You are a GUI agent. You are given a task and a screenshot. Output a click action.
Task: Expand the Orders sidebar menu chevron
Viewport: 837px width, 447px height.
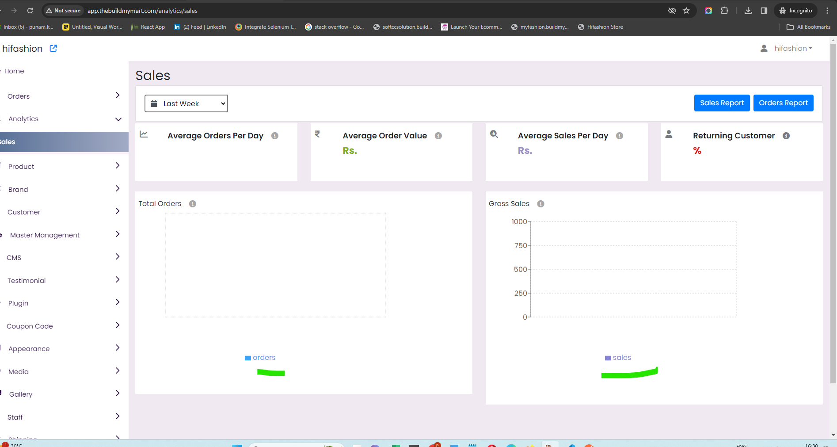pos(118,95)
